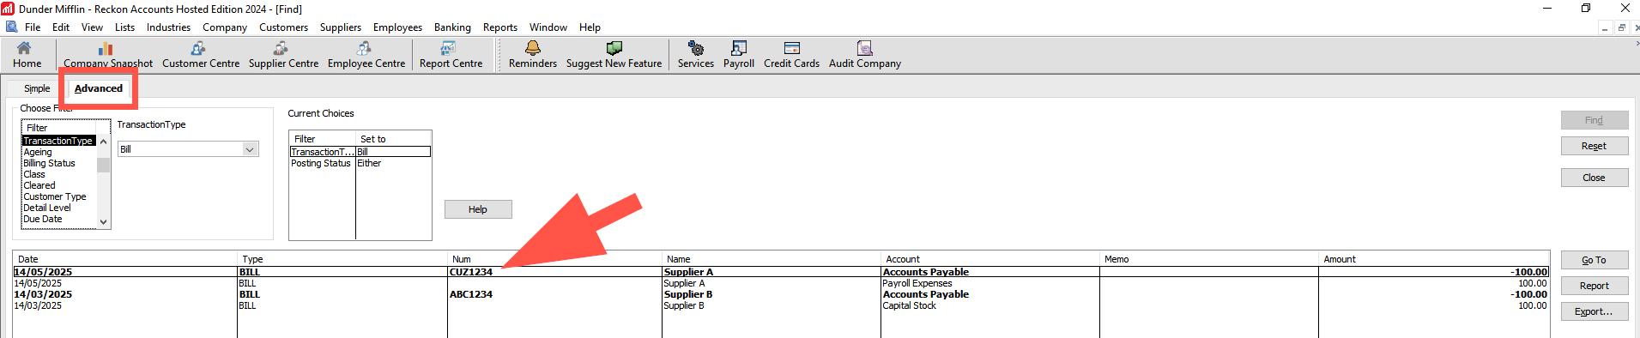Open the File menu
Screen dimensions: 1640x338
[x=33, y=27]
